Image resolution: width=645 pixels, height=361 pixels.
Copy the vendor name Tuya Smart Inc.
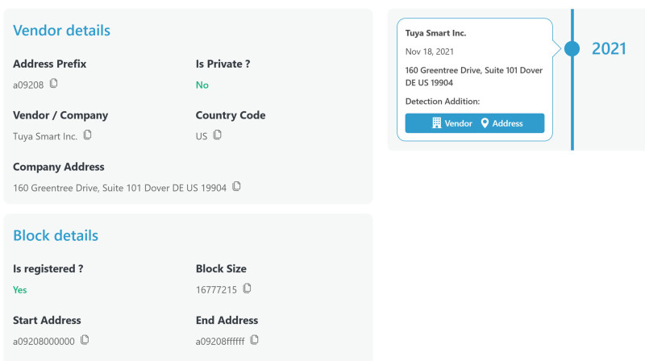pyautogui.click(x=87, y=135)
